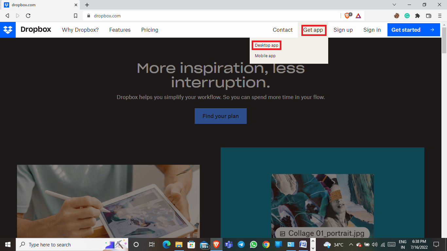Open the Windows Start menu

point(8,244)
